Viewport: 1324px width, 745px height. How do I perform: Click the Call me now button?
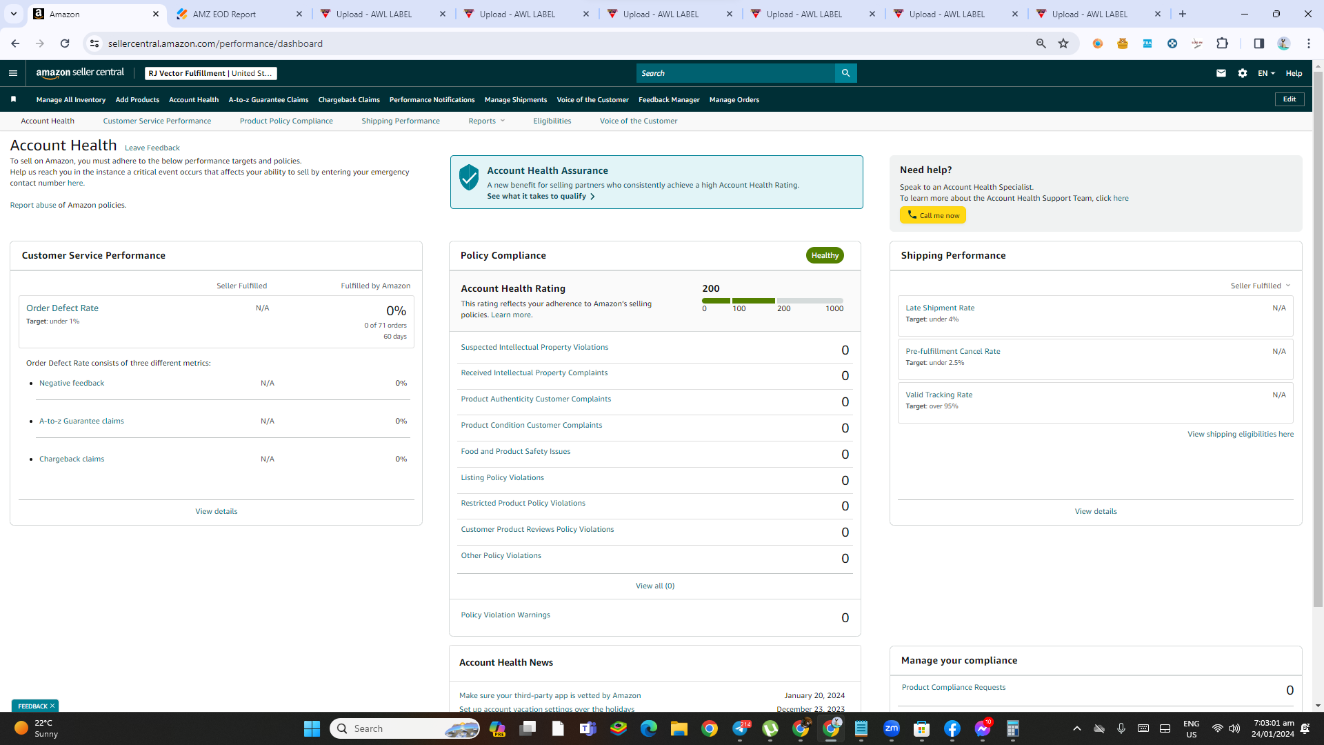pyautogui.click(x=933, y=215)
